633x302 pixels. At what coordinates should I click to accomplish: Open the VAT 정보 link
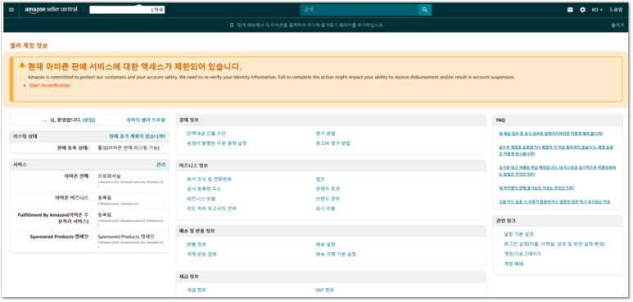324,290
